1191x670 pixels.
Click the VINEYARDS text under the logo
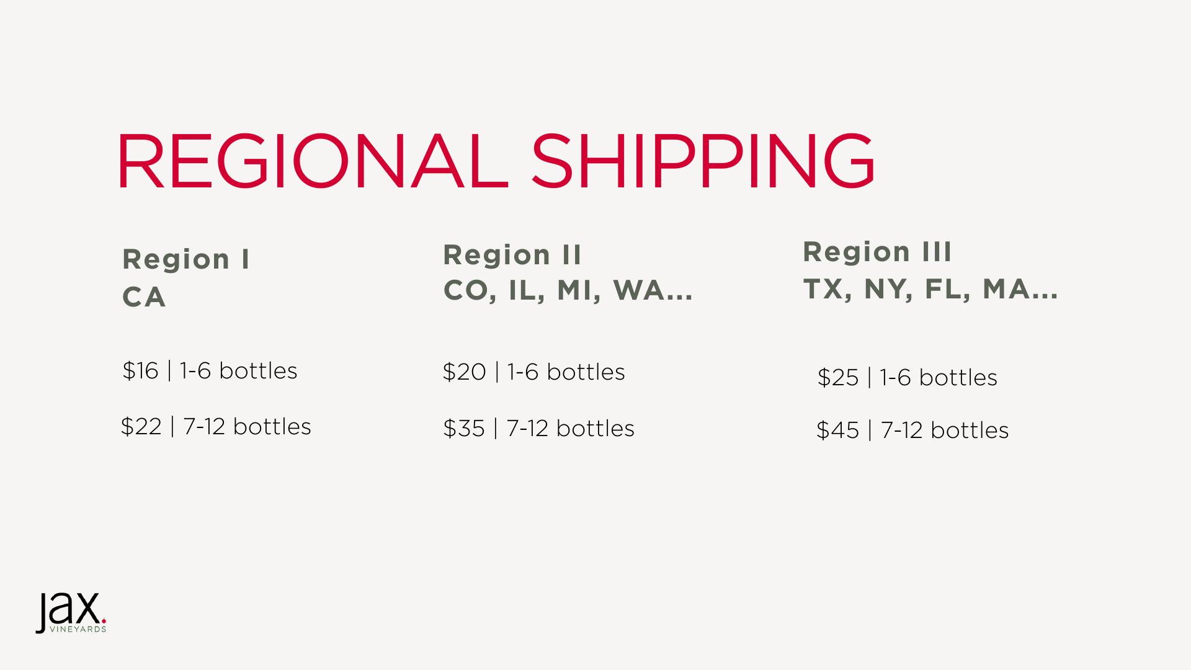point(78,629)
